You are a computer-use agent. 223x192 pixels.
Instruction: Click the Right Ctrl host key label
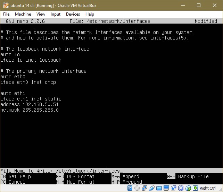coord(207,188)
